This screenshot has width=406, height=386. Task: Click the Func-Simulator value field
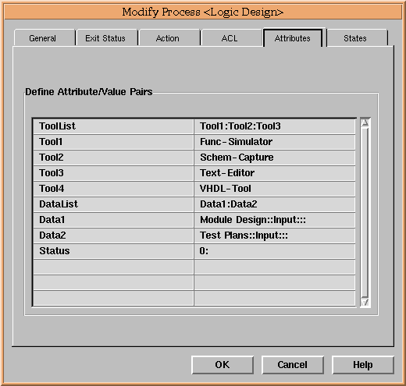click(275, 142)
